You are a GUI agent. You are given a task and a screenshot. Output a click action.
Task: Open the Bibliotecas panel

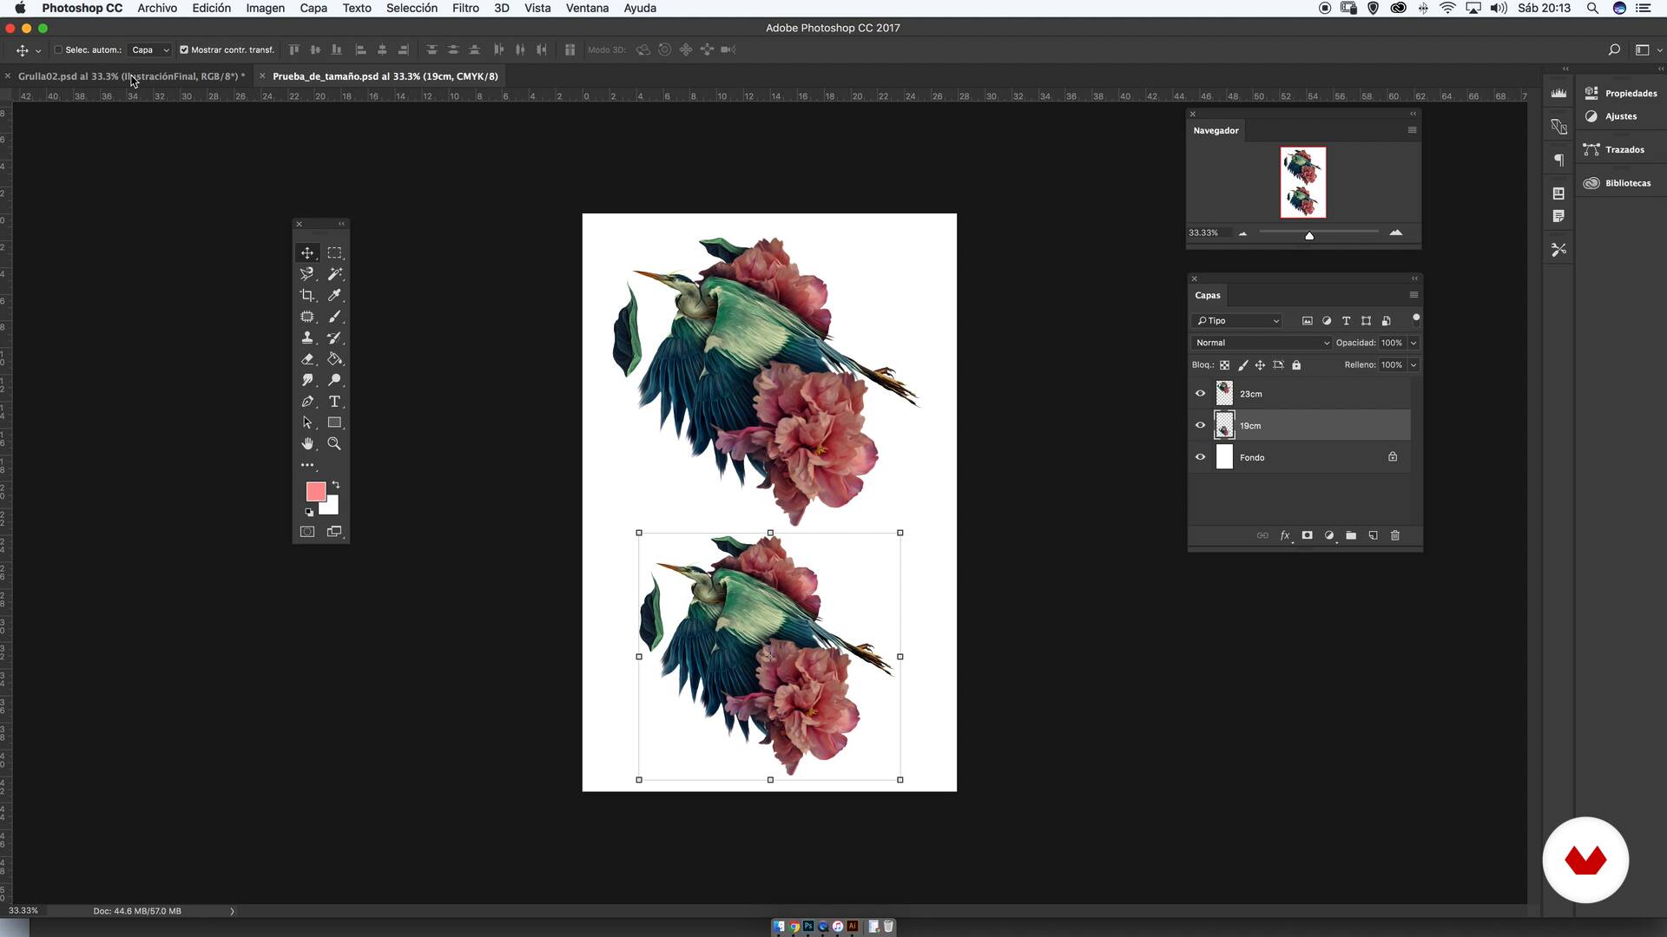pyautogui.click(x=1618, y=183)
